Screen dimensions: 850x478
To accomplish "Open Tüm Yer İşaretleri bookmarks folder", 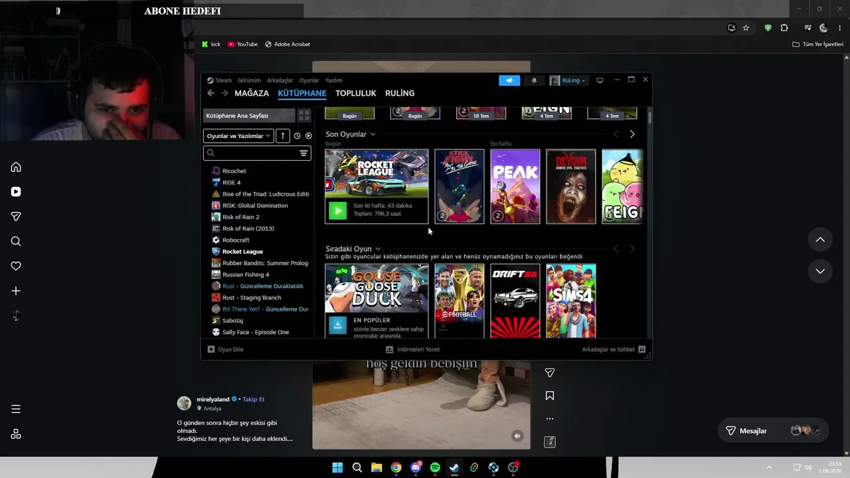I will pyautogui.click(x=817, y=44).
